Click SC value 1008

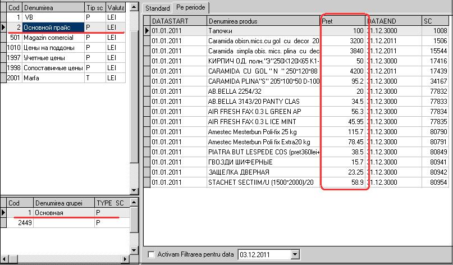[435, 31]
